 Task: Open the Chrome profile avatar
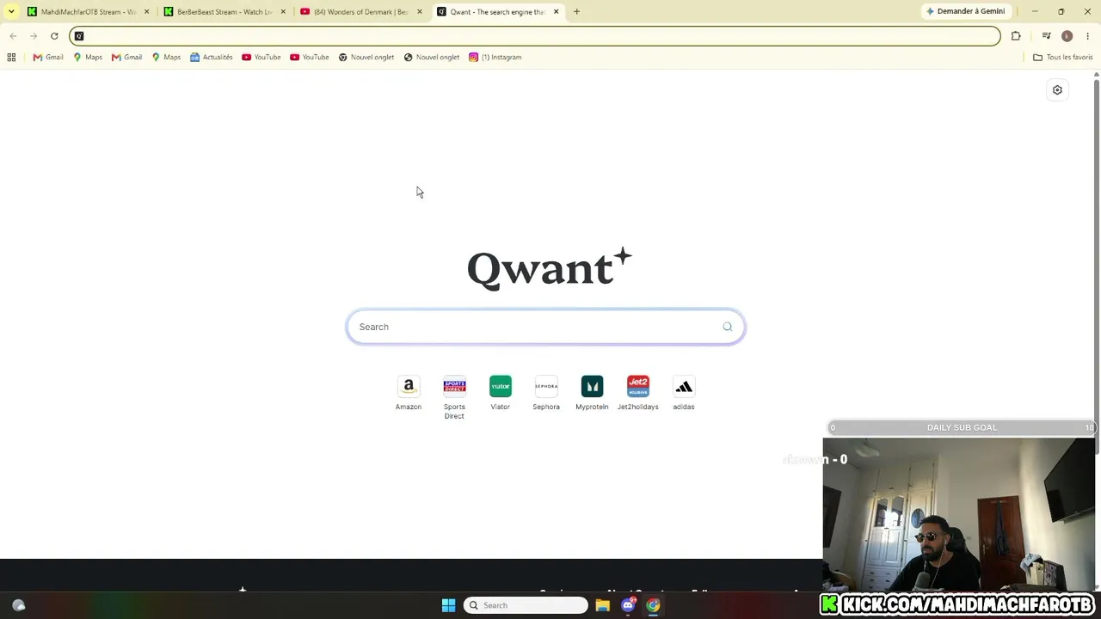pyautogui.click(x=1067, y=36)
